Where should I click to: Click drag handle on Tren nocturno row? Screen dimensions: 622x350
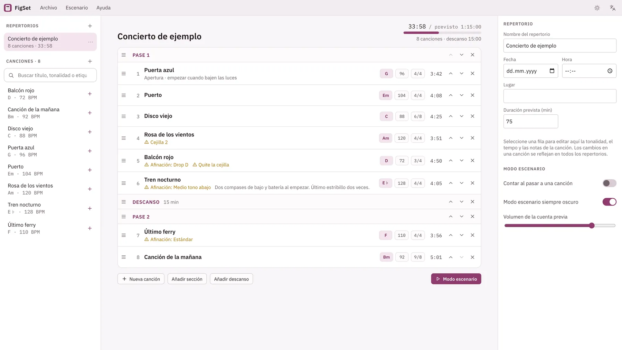[124, 183]
